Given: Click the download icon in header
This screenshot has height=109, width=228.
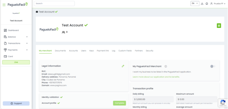Looking at the screenshot, I should point(202,4).
